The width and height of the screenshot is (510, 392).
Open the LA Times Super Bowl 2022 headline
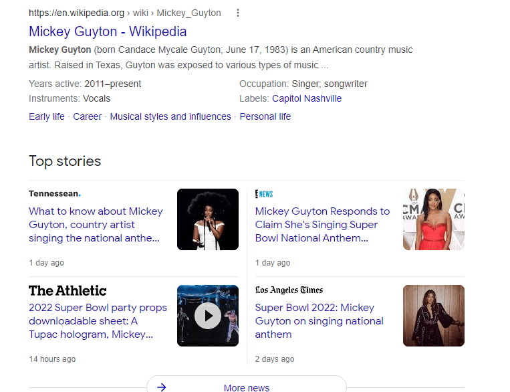(x=319, y=321)
